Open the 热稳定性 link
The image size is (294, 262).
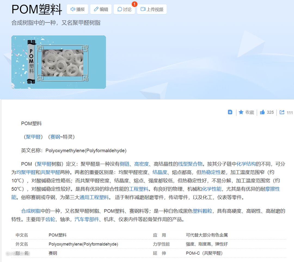[211, 172]
